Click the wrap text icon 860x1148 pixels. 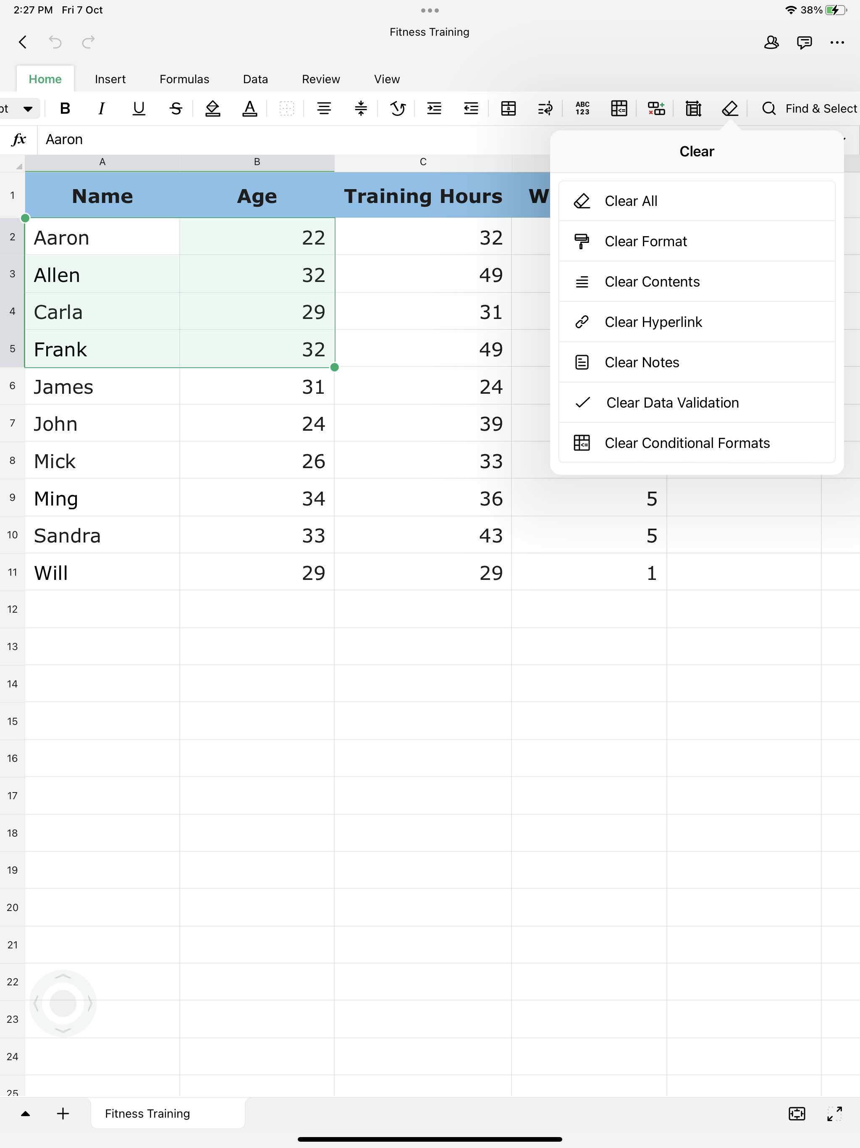click(x=545, y=108)
